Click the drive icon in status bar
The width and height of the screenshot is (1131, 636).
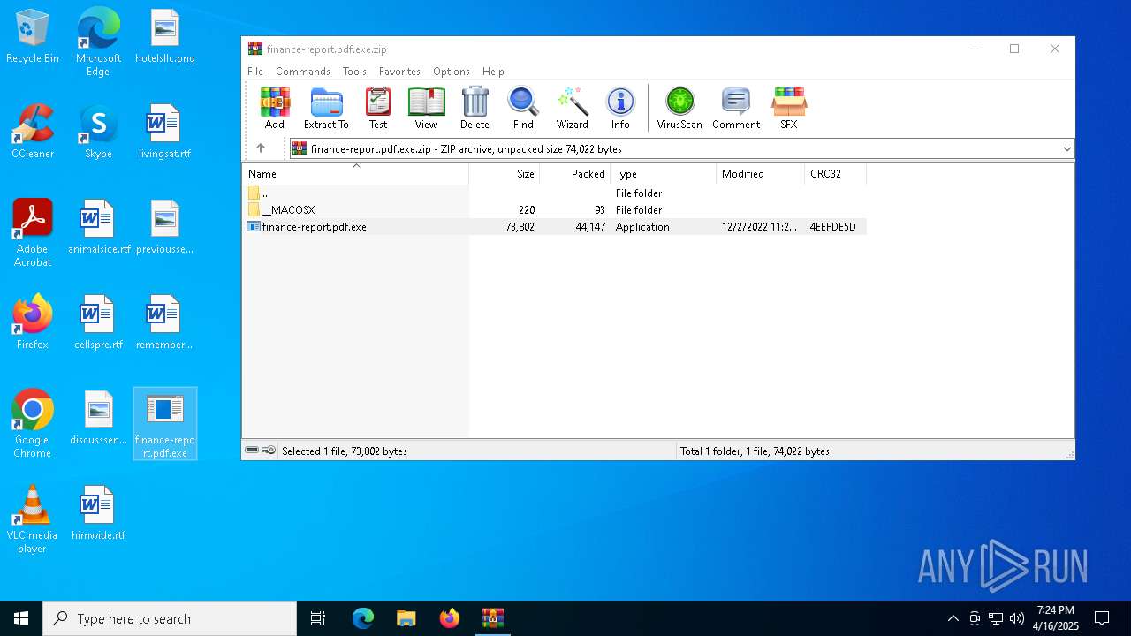pyautogui.click(x=252, y=450)
